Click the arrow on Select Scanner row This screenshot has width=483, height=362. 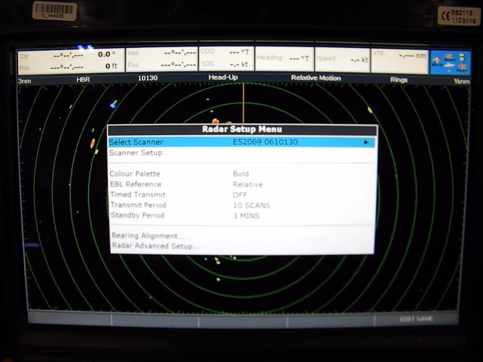(x=366, y=142)
